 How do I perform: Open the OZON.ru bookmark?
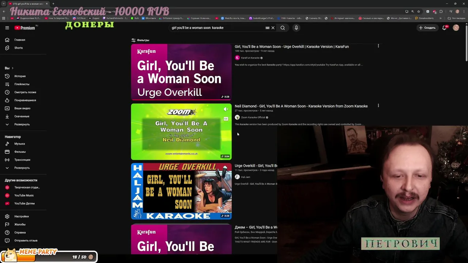tap(79, 18)
